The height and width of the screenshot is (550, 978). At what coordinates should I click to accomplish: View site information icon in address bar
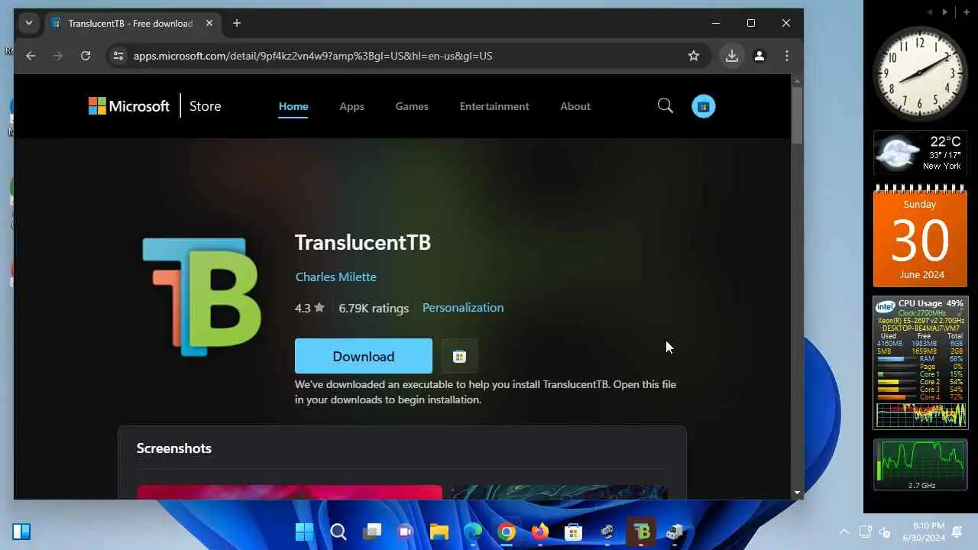118,56
